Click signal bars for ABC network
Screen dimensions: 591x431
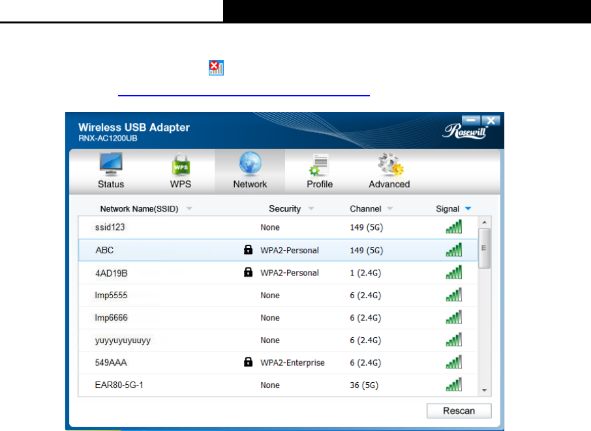point(454,250)
